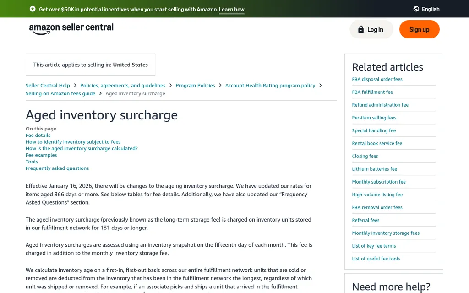Open Monthly subscription fee article
This screenshot has height=293, width=469.
tap(379, 182)
